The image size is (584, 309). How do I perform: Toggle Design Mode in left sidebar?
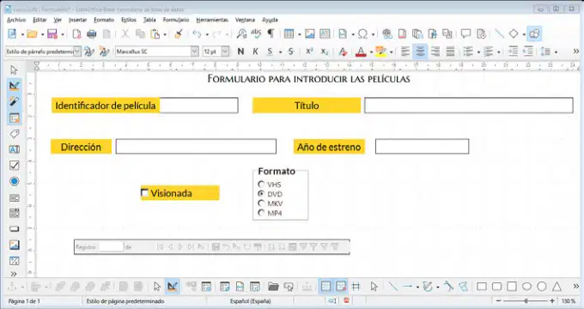pyautogui.click(x=14, y=86)
